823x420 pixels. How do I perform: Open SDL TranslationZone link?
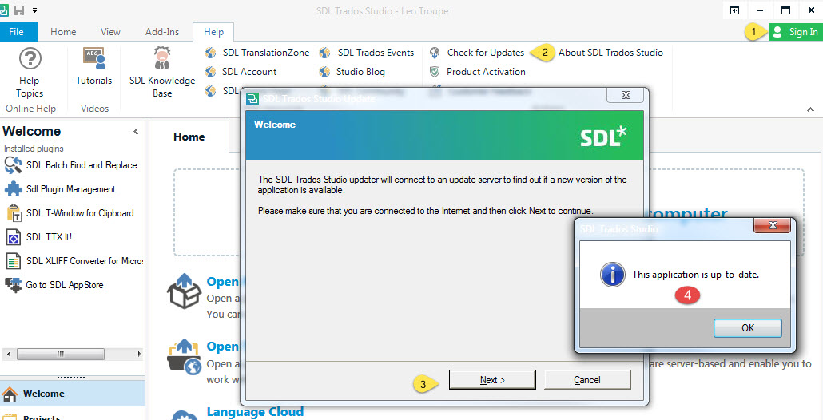point(257,53)
